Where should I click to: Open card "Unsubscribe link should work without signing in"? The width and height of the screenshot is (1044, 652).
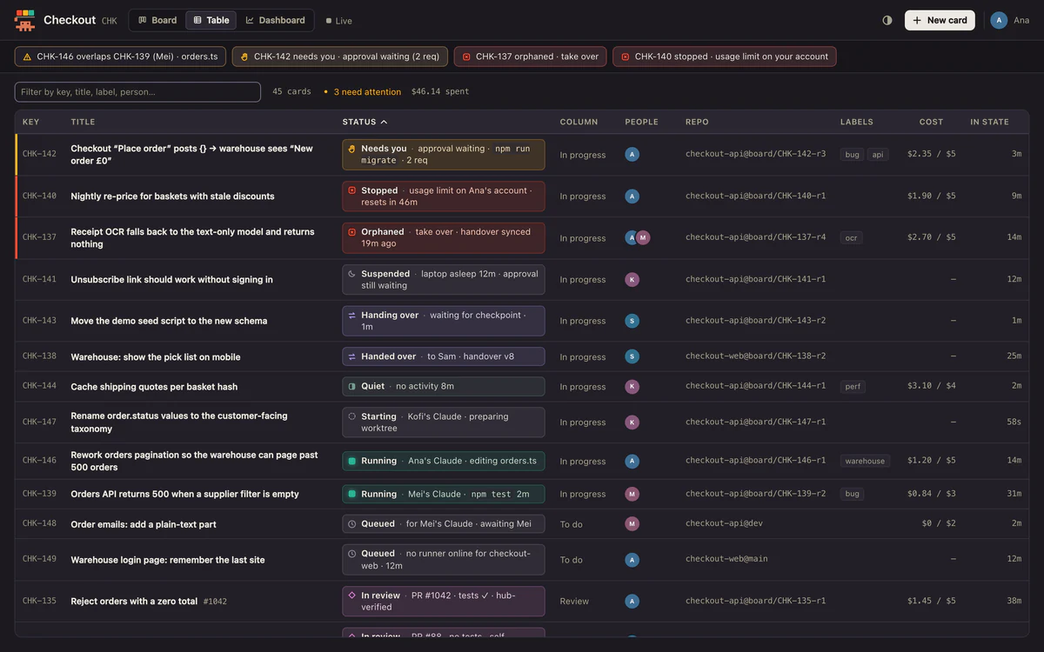pos(171,280)
